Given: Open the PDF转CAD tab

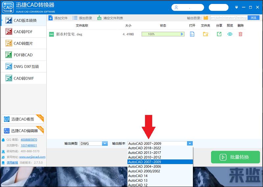Looking at the screenshot, I should [23, 55].
